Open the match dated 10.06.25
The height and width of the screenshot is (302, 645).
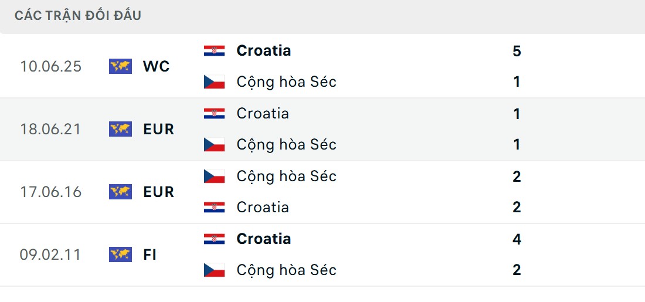(x=50, y=66)
